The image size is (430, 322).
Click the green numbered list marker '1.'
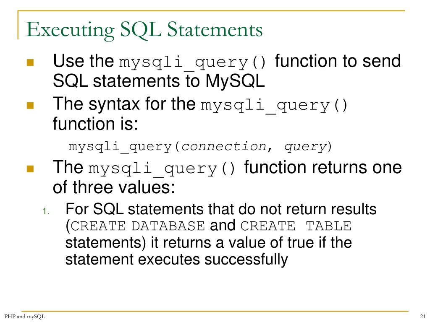pyautogui.click(x=46, y=211)
